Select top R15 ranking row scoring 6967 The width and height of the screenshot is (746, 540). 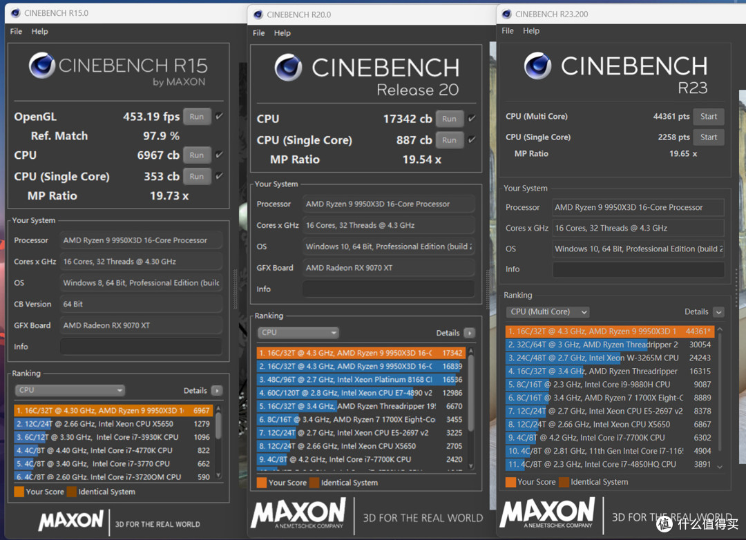pos(113,411)
